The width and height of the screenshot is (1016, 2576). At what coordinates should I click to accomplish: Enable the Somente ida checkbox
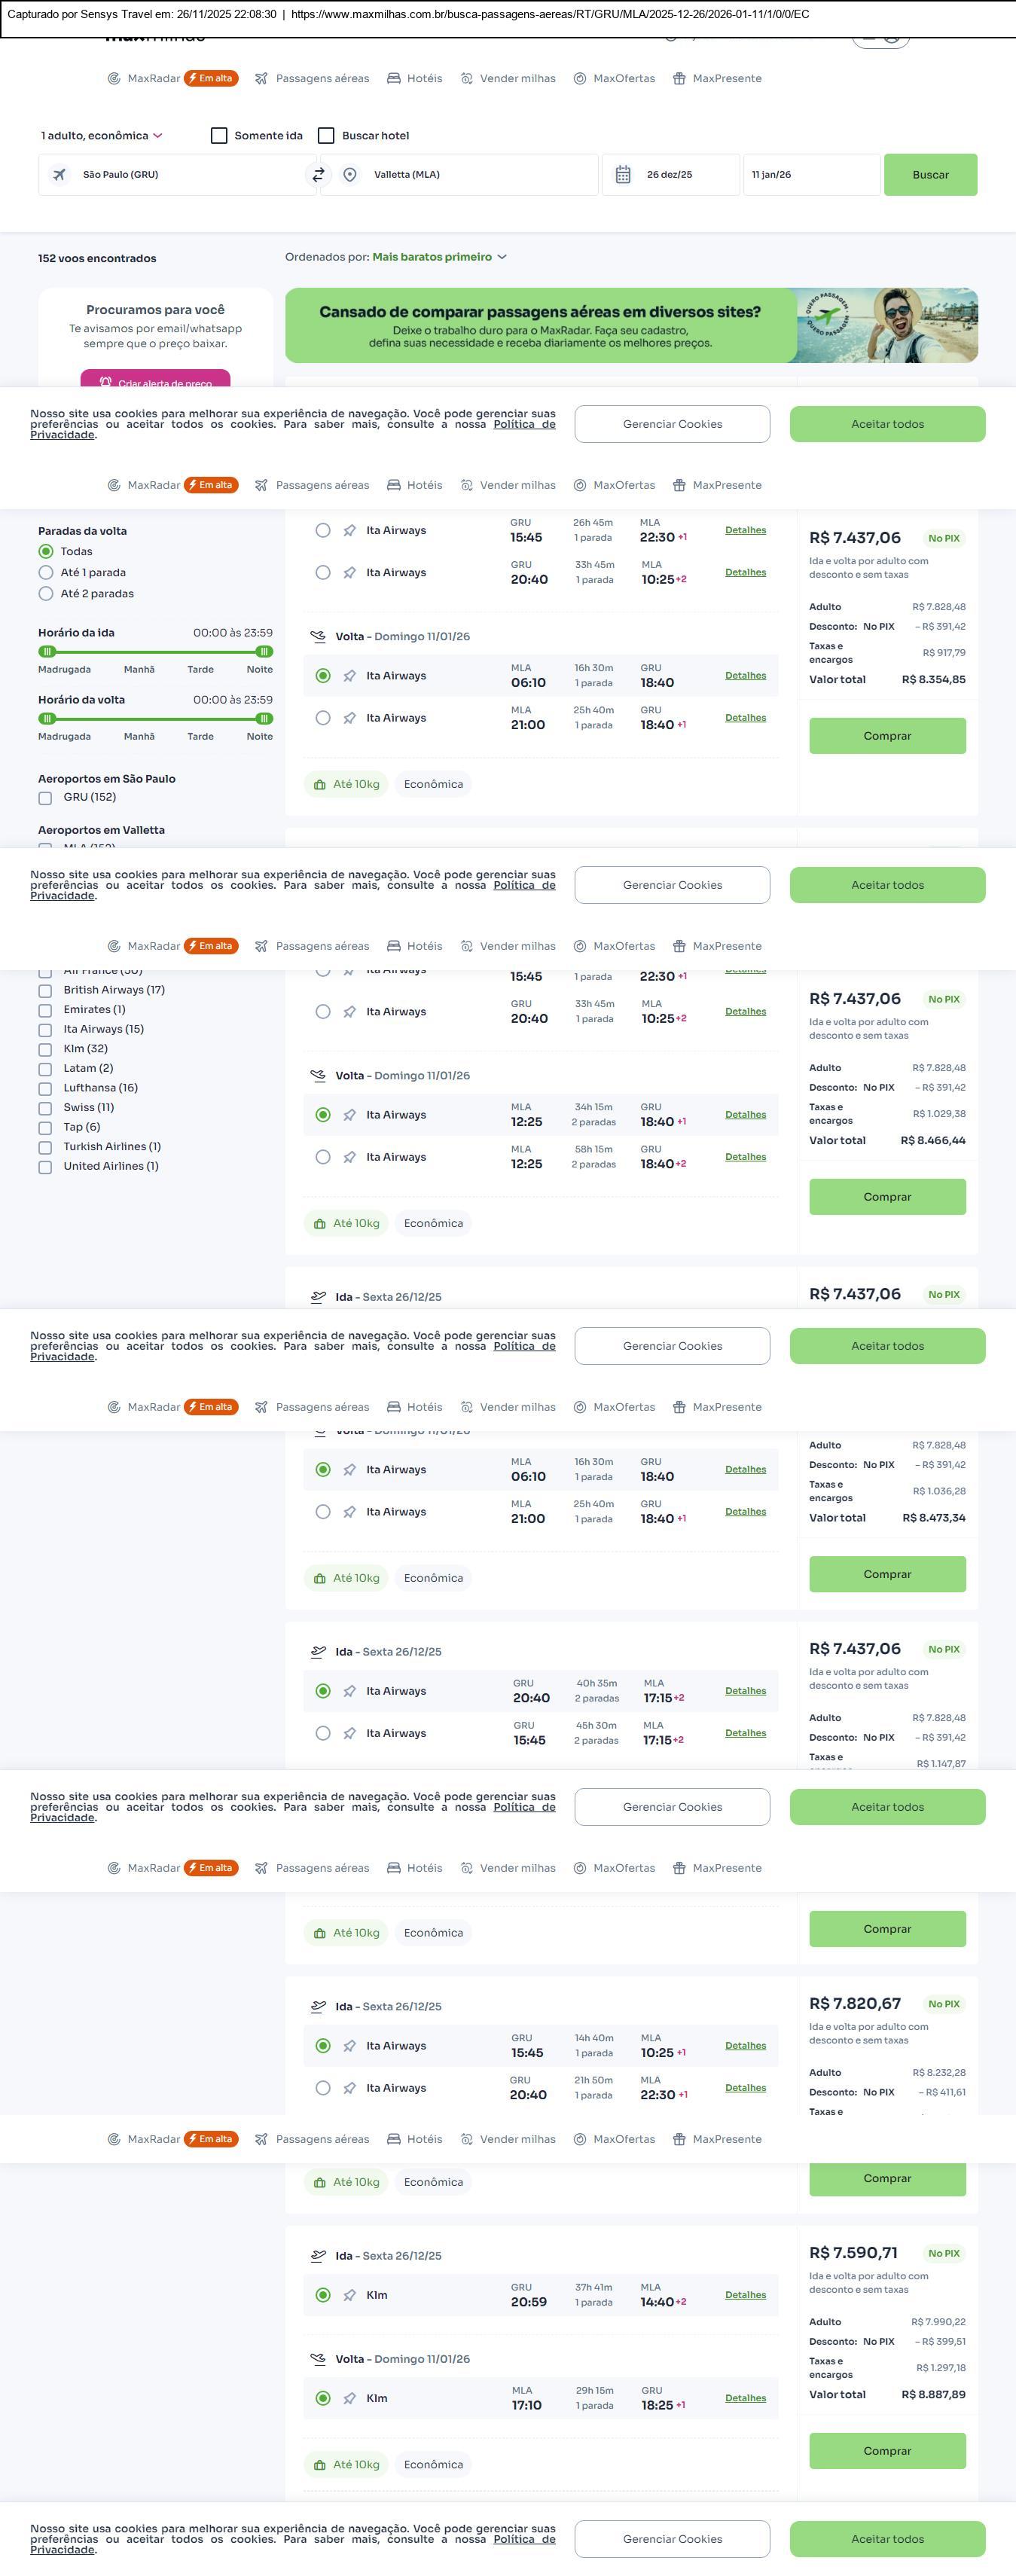tap(219, 136)
